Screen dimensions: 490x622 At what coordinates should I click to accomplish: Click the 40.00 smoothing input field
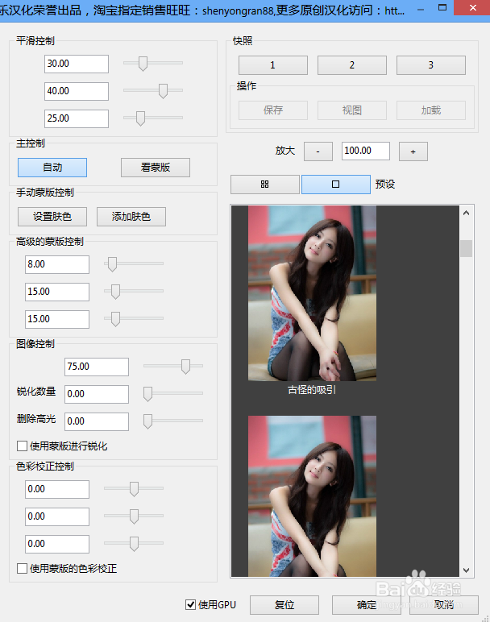point(77,91)
